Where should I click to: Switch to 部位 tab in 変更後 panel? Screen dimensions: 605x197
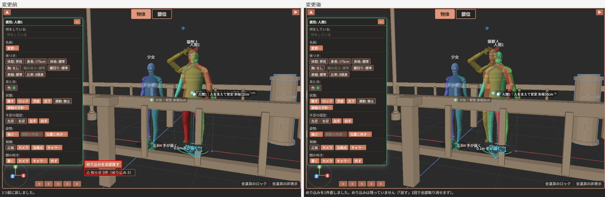click(465, 14)
